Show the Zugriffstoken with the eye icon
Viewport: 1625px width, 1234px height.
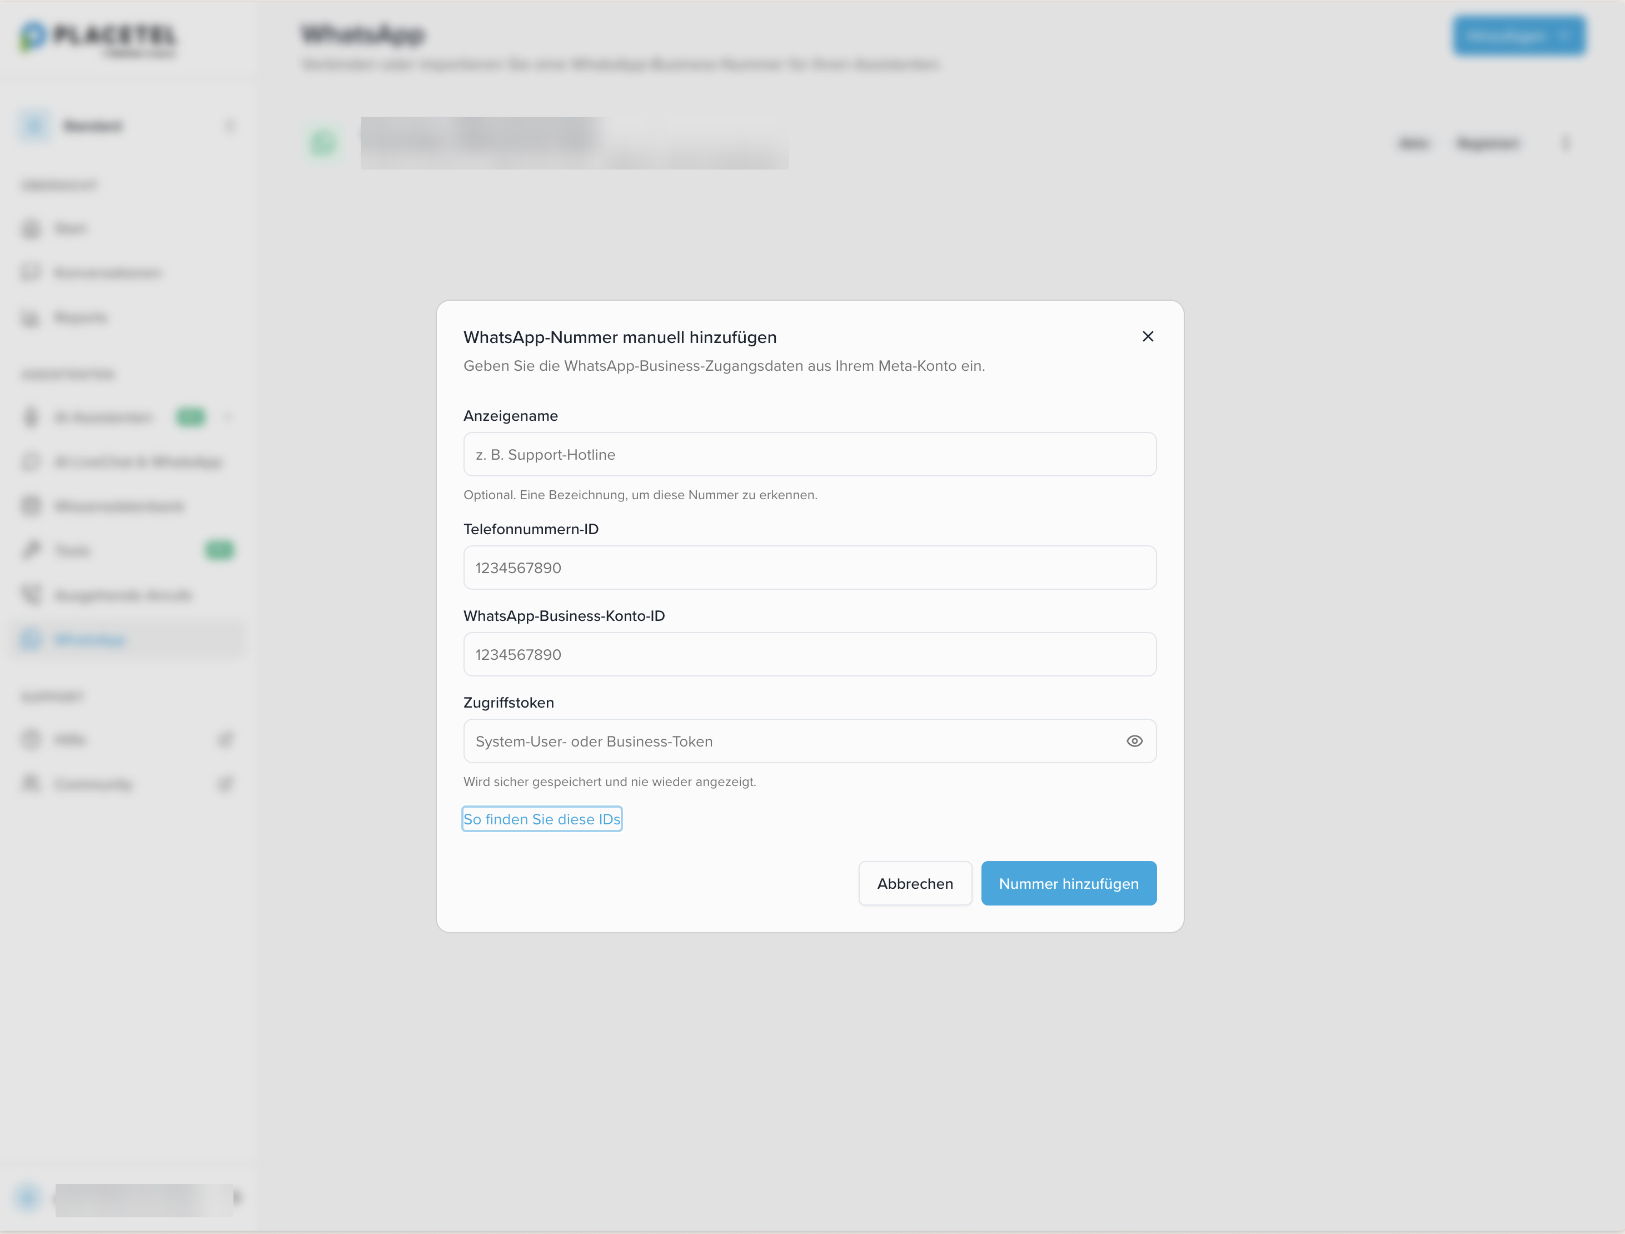pyautogui.click(x=1134, y=741)
